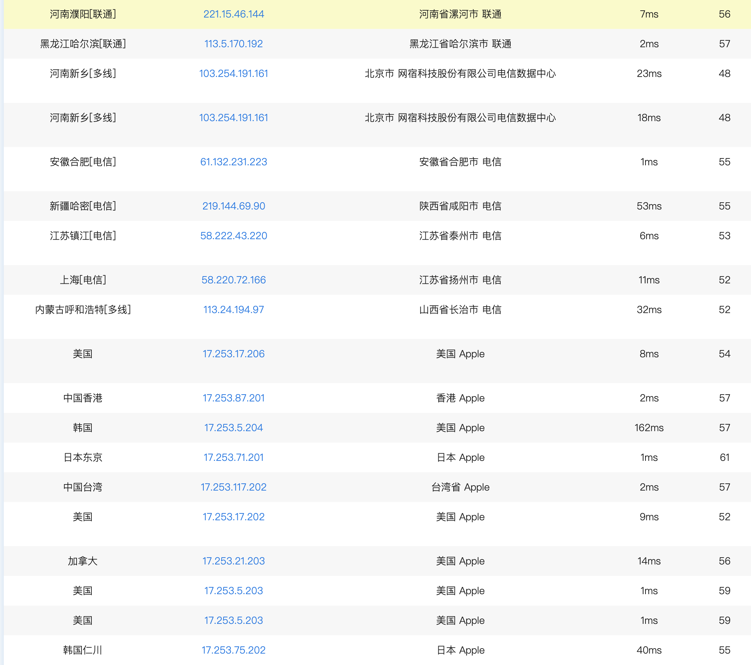Open 61.132.231.223 link for Anhui Hefei

(x=233, y=162)
